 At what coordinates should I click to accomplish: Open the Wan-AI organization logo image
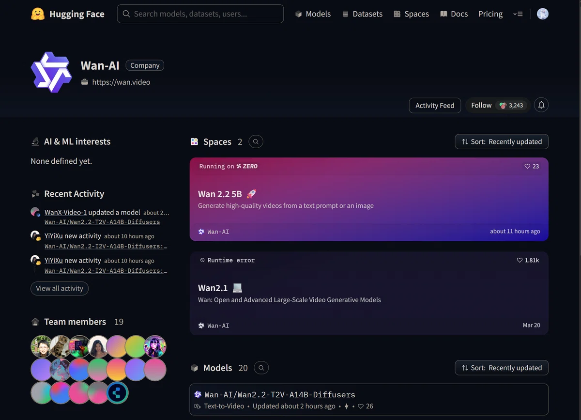tap(51, 72)
